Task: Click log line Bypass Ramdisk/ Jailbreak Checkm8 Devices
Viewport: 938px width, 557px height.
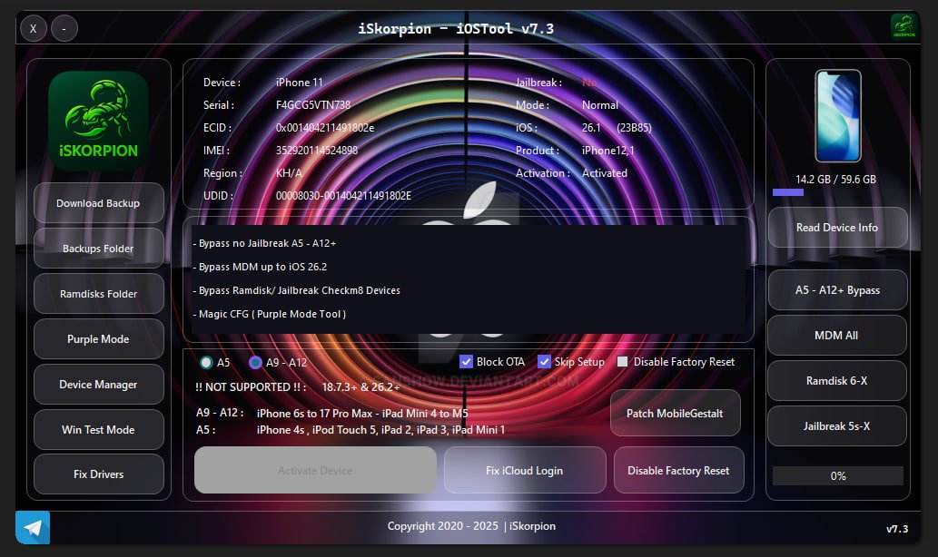Action: tap(297, 290)
